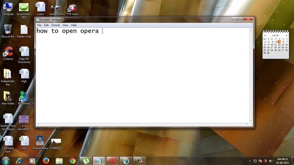Click the network tray icon
294x165 pixels.
pos(255,161)
